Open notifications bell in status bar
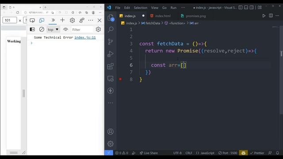Image resolution: width=283 pixels, height=159 pixels. 278,153
